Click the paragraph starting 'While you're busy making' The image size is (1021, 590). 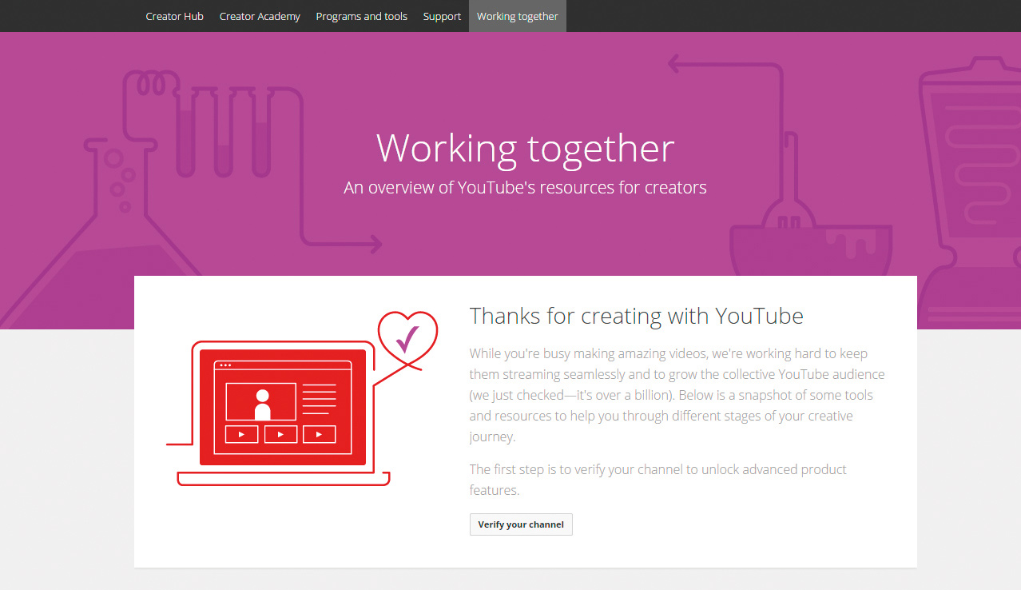point(677,395)
